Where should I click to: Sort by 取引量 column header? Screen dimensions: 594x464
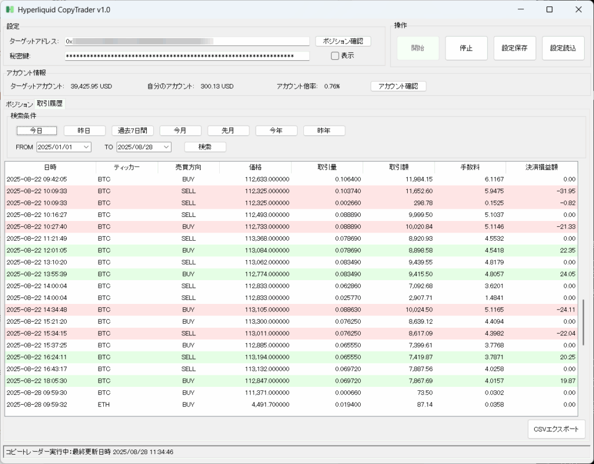point(327,167)
